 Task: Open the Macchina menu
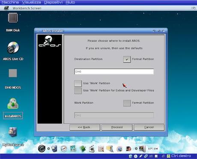tap(10, 2)
